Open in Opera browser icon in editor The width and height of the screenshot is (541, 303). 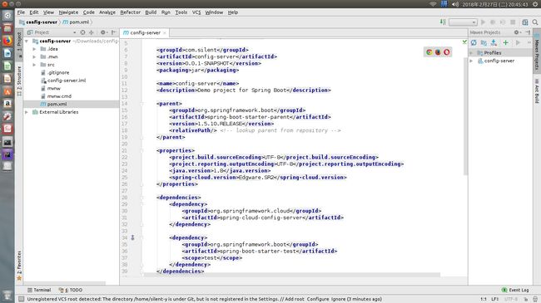[446, 52]
